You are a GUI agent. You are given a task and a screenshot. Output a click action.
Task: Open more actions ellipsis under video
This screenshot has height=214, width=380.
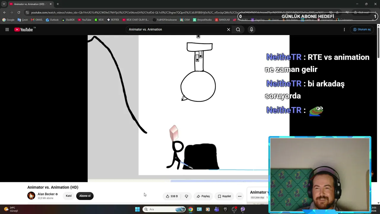240,196
